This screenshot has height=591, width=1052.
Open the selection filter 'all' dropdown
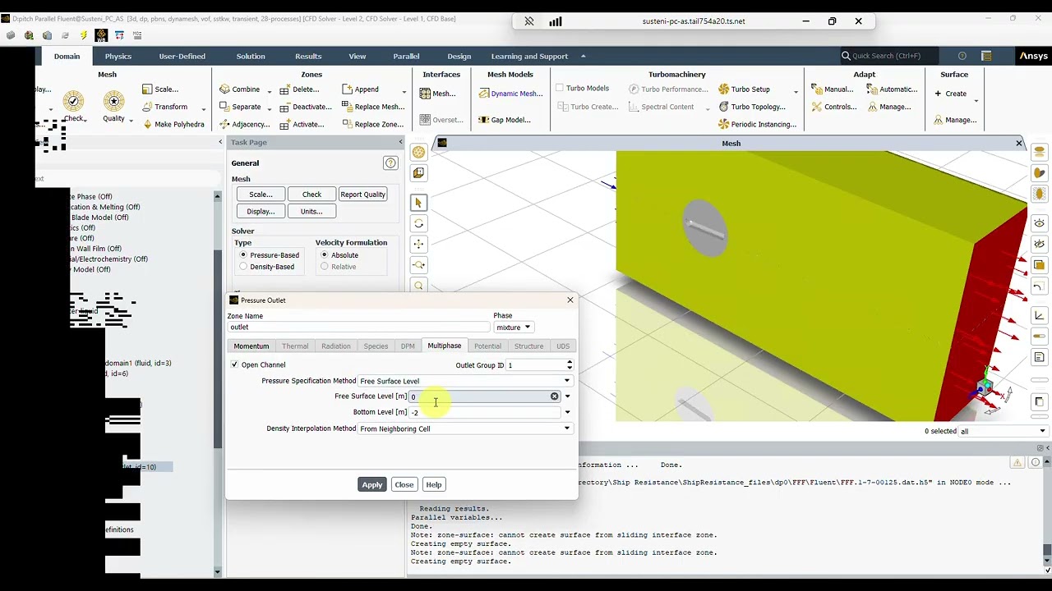click(x=1003, y=431)
